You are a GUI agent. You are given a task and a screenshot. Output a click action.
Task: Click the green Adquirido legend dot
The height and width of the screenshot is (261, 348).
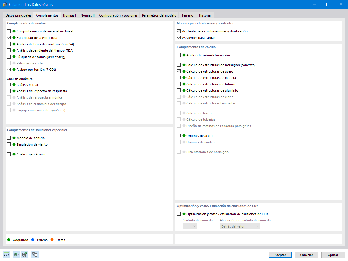(8, 240)
